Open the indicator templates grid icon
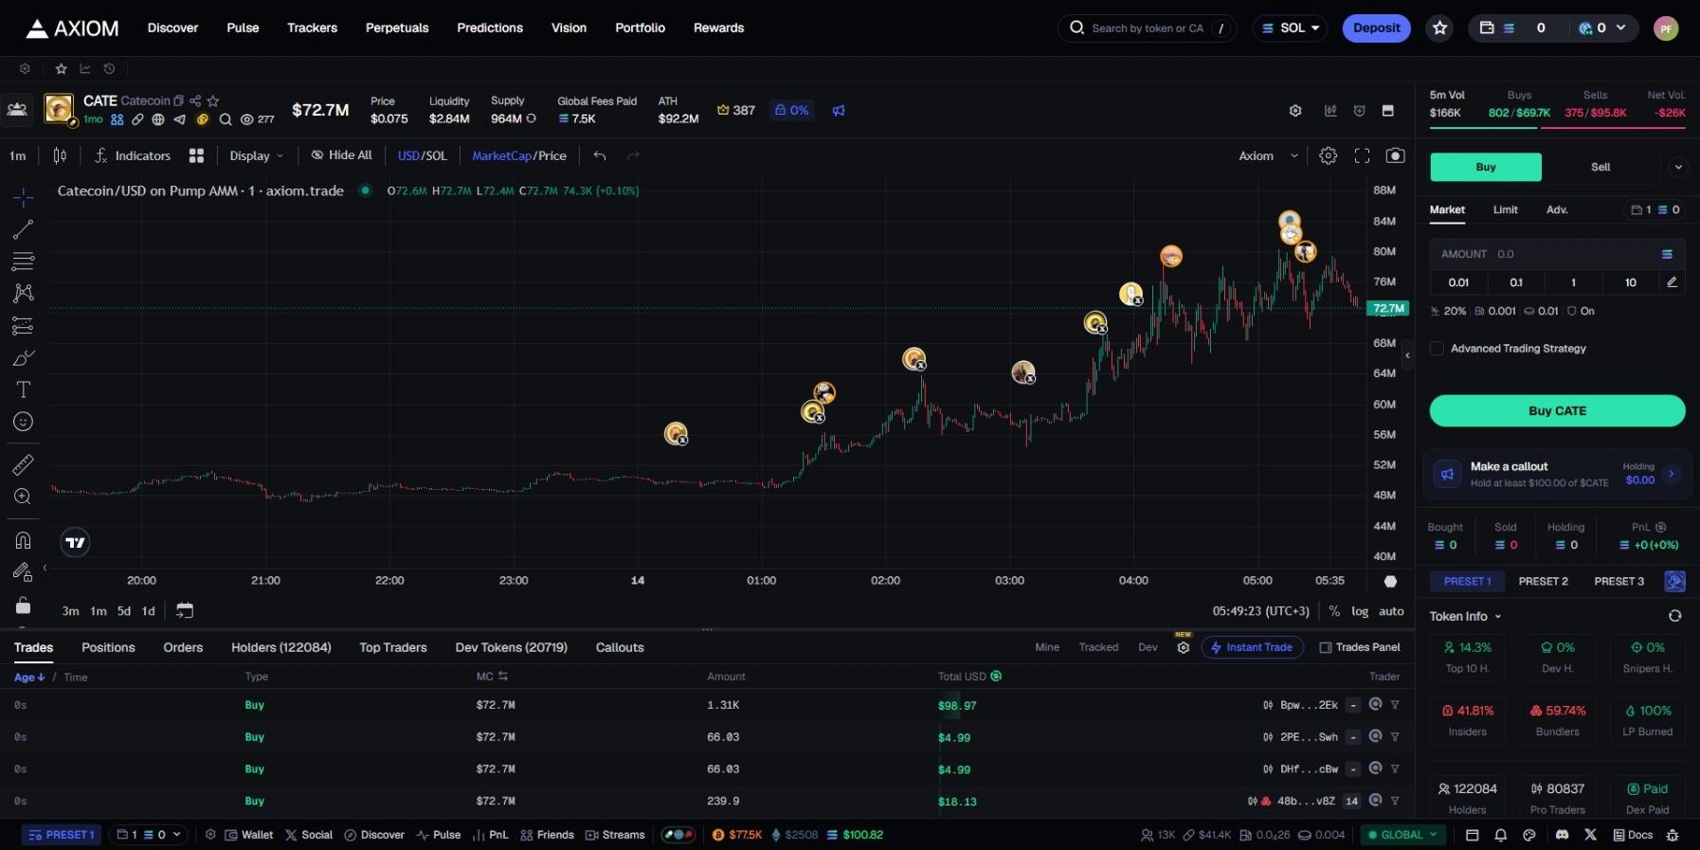This screenshot has width=1700, height=850. pos(196,155)
